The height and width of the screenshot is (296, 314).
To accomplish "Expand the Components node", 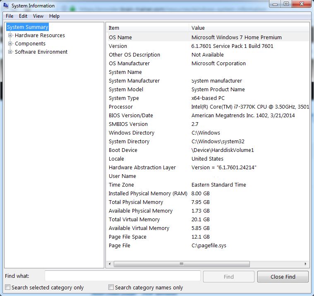I will pos(10,44).
